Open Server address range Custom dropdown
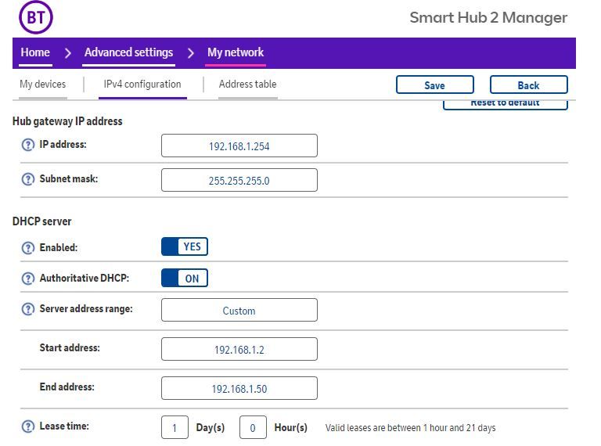Viewport: 601px width, 446px height. [239, 311]
